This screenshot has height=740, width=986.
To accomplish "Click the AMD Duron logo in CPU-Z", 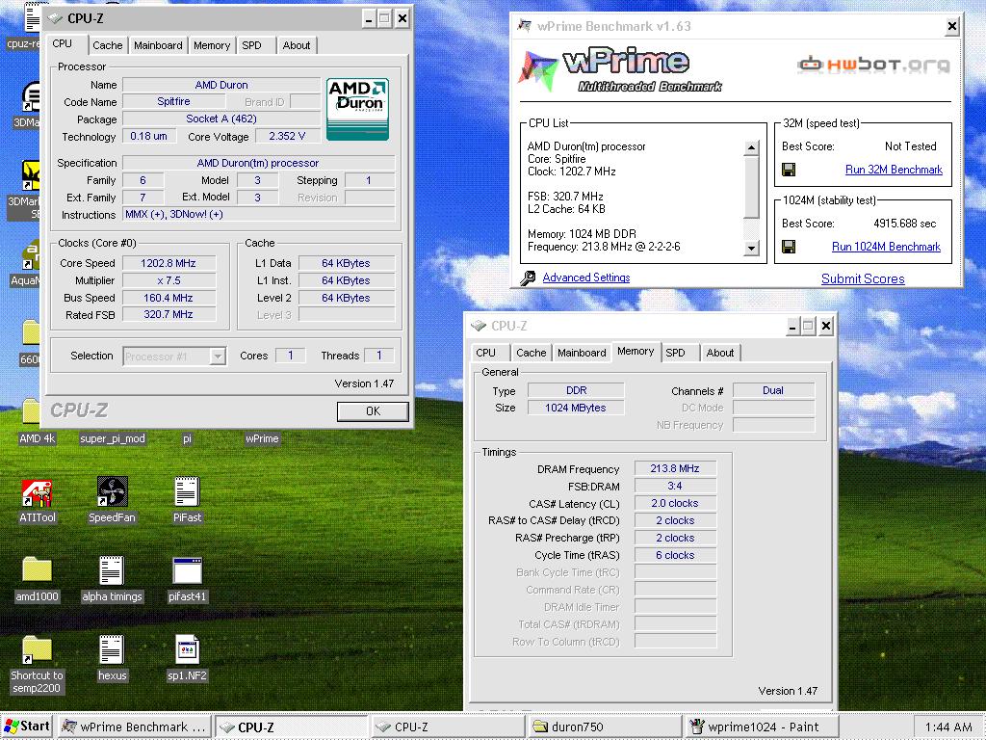I will coord(358,109).
